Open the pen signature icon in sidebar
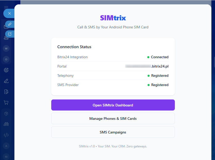The height and width of the screenshot is (160, 215). [6, 81]
